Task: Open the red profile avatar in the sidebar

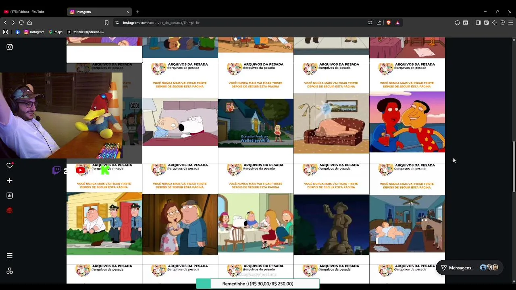Action: (10, 210)
